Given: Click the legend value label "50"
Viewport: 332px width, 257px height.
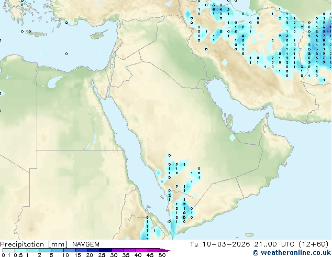Looking at the screenshot, I should point(162,255).
